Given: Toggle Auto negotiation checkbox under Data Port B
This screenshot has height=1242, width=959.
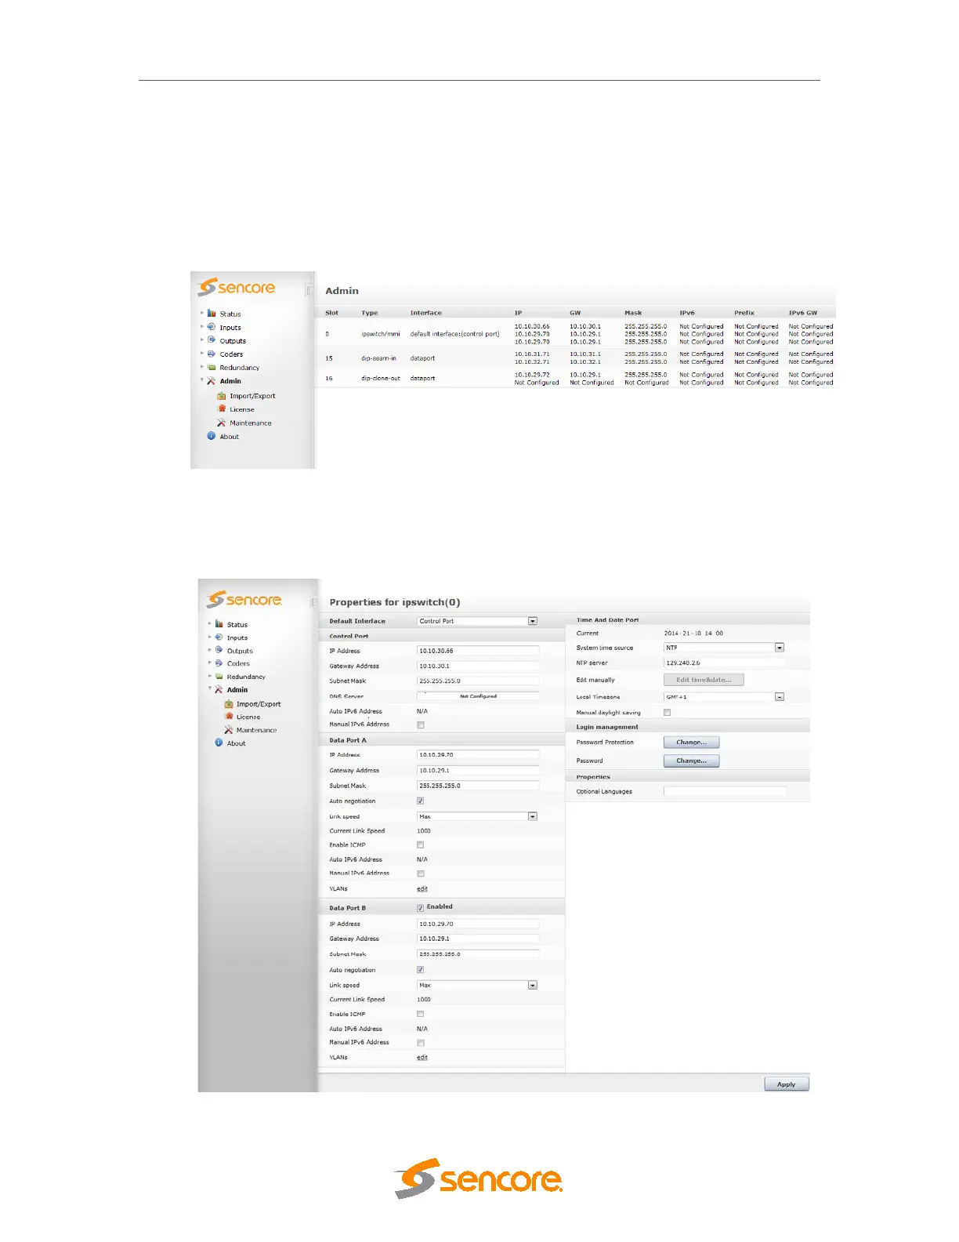Looking at the screenshot, I should [421, 970].
